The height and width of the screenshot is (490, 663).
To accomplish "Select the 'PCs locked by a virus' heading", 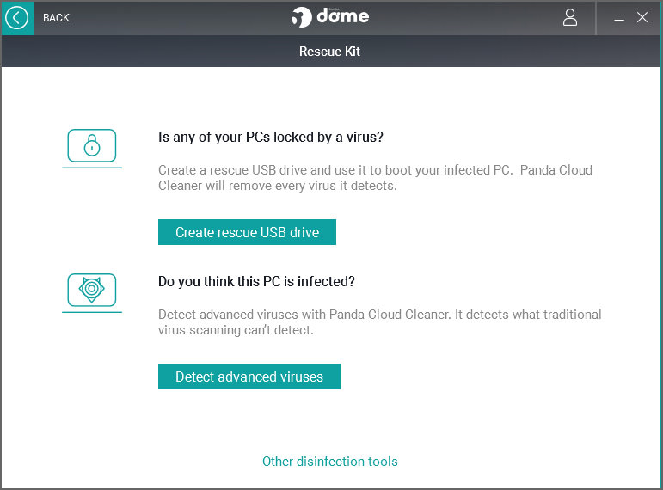I will [x=271, y=137].
